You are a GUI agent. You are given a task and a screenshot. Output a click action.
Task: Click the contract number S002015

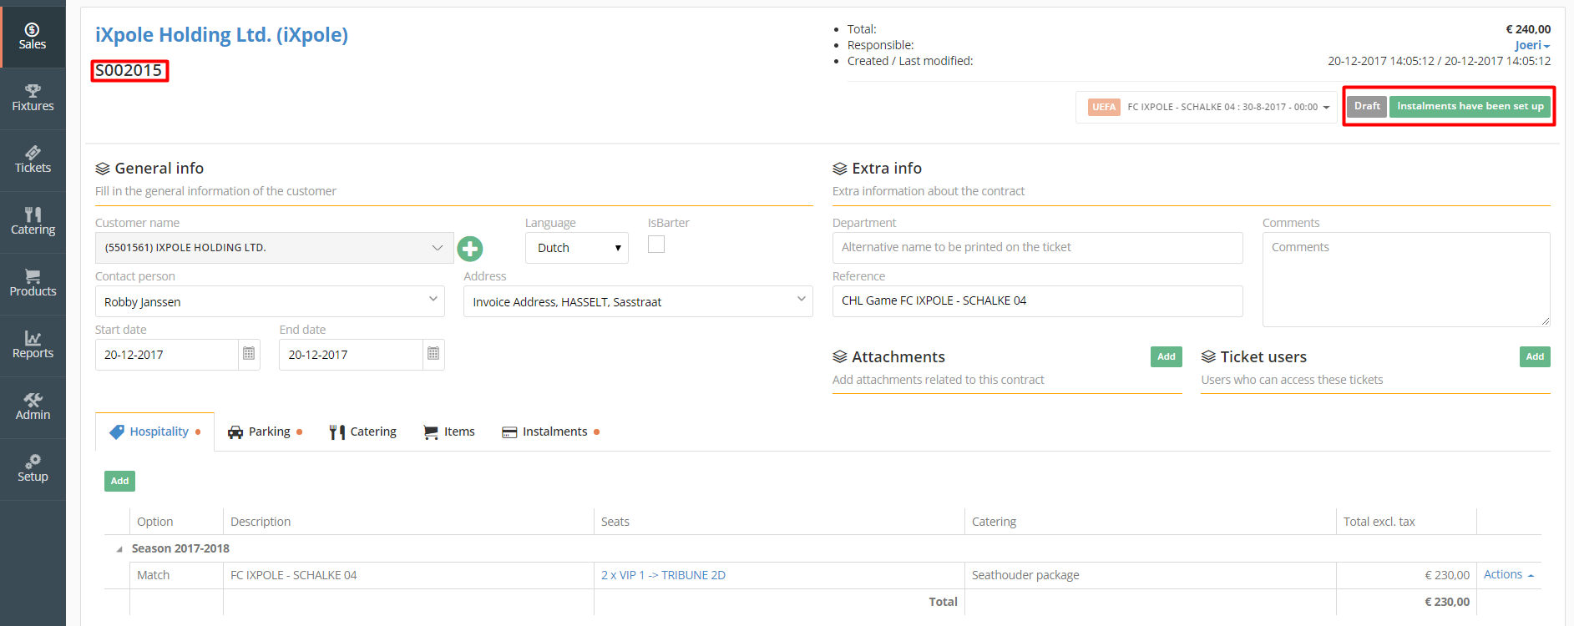click(x=129, y=71)
